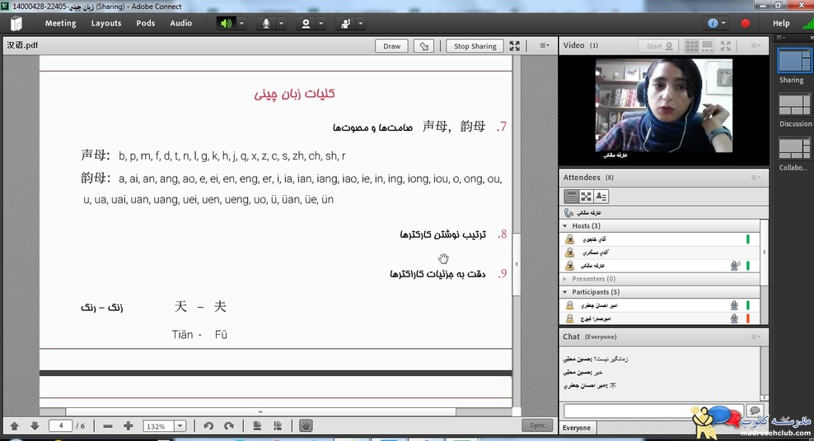
Task: Click the phone icon in the Attendees pod
Action: coord(569,213)
